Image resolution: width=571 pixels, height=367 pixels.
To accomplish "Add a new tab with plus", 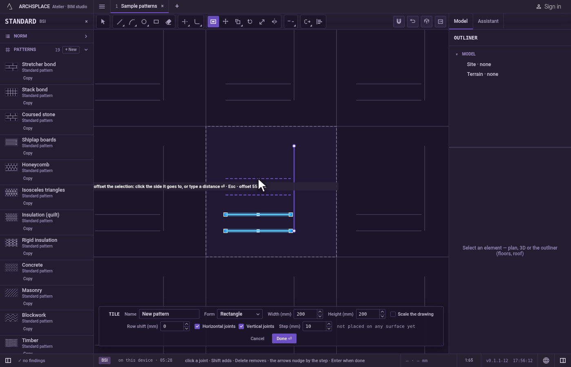I will tap(177, 6).
